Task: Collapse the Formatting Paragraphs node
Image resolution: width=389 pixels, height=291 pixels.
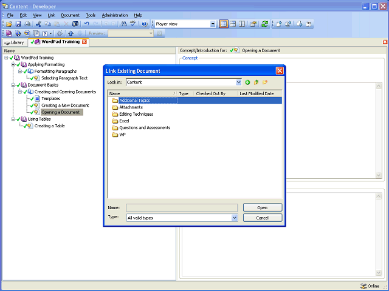Action: [20, 72]
